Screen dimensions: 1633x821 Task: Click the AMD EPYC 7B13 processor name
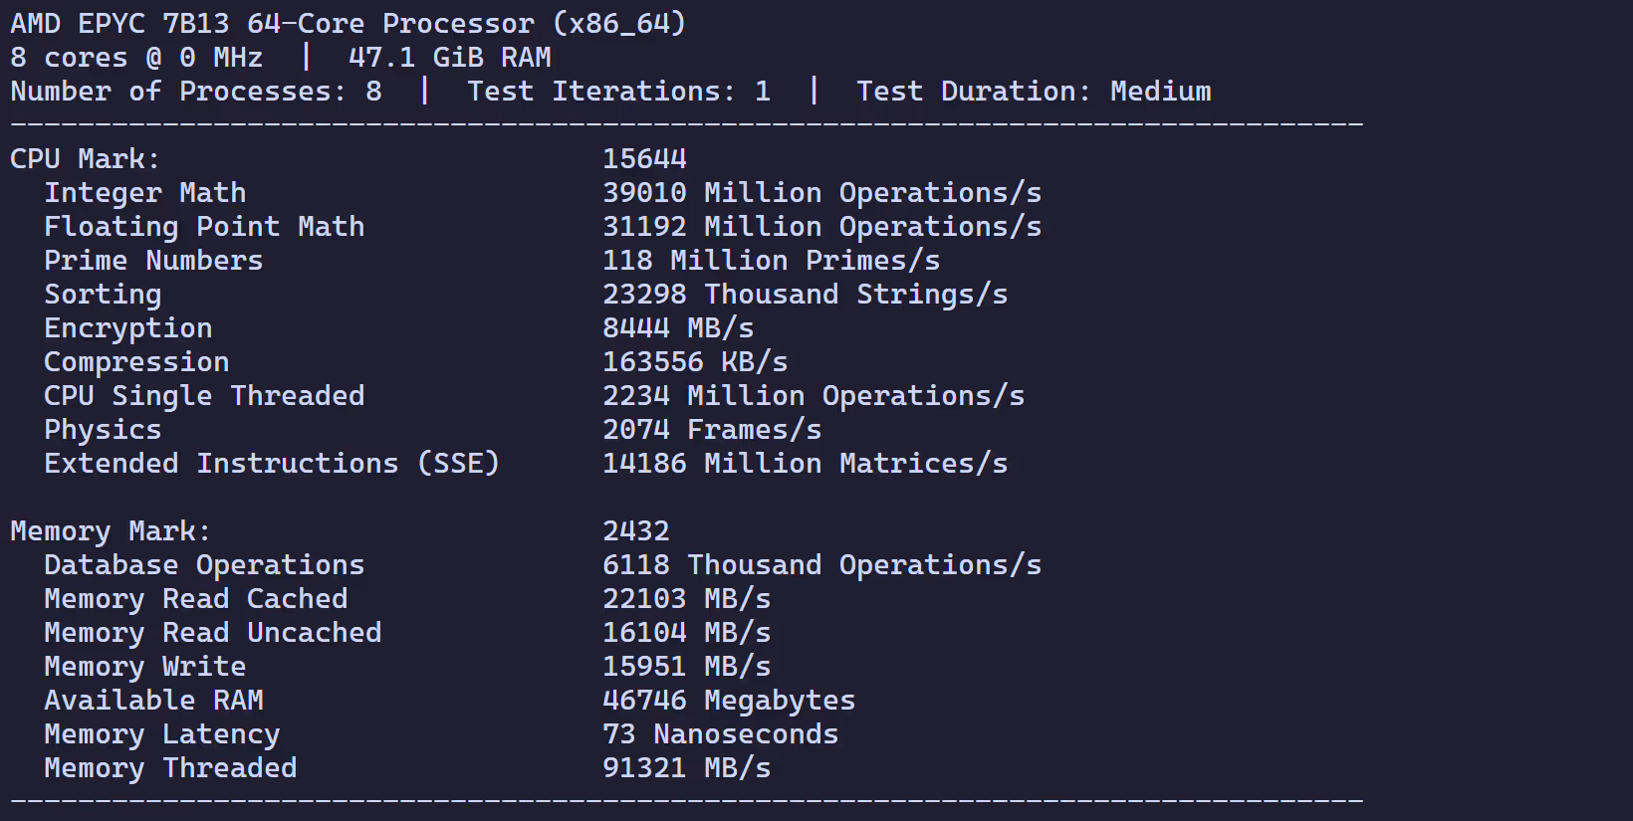pyautogui.click(x=348, y=23)
